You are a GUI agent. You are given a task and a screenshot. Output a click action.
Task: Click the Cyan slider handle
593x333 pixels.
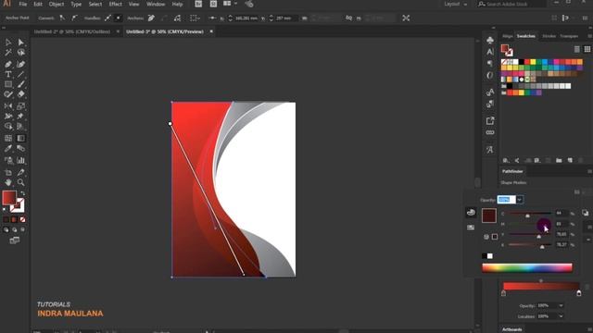pos(527,216)
